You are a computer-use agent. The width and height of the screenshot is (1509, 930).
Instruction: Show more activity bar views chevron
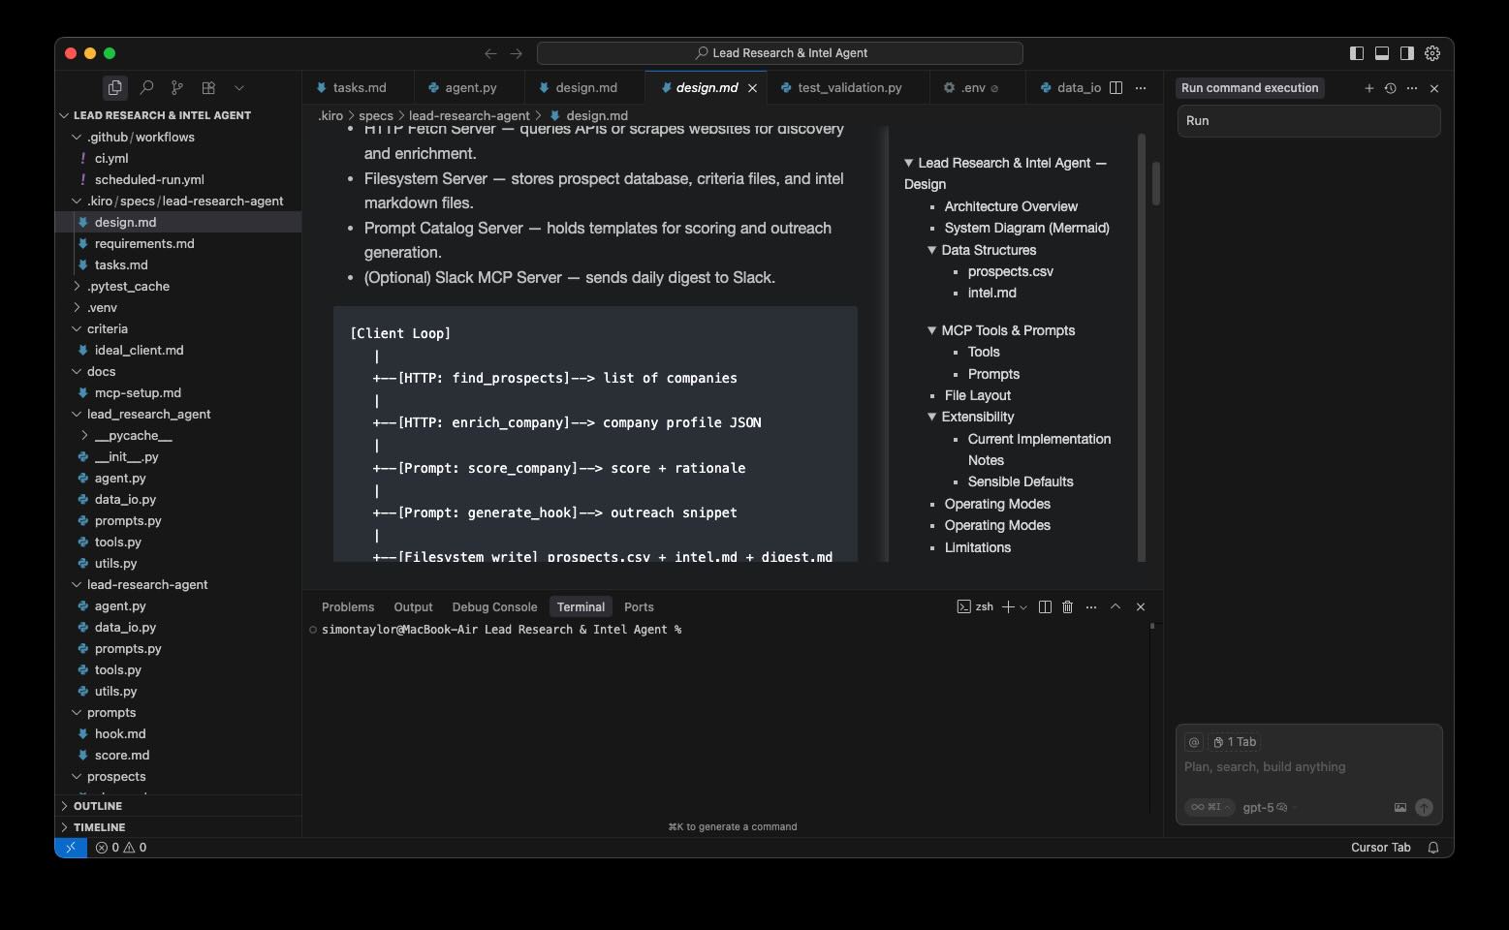(x=239, y=87)
